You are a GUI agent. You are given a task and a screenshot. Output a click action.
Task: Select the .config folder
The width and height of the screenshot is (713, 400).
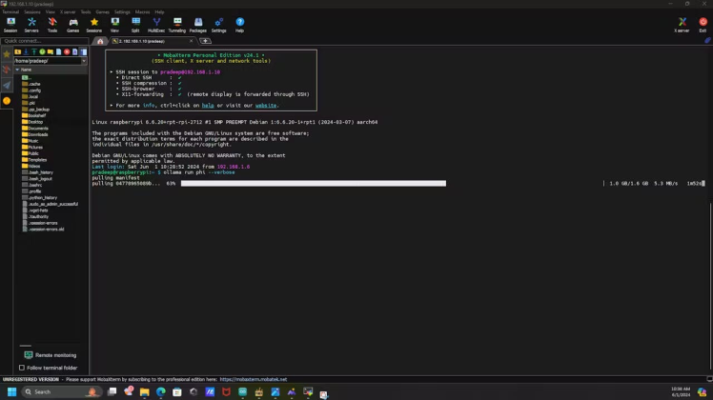pyautogui.click(x=35, y=90)
